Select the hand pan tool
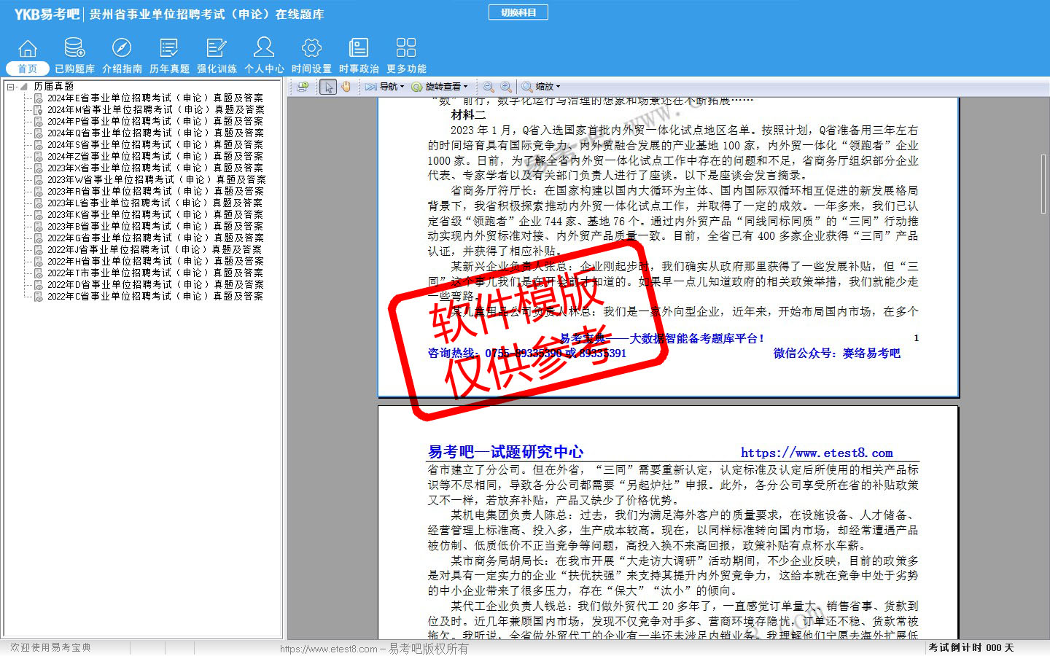1050x656 pixels. point(346,87)
